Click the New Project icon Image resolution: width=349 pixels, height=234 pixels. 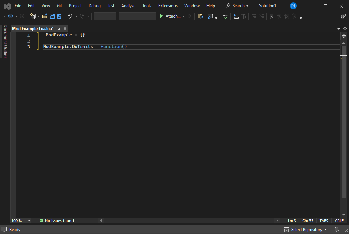click(x=33, y=16)
